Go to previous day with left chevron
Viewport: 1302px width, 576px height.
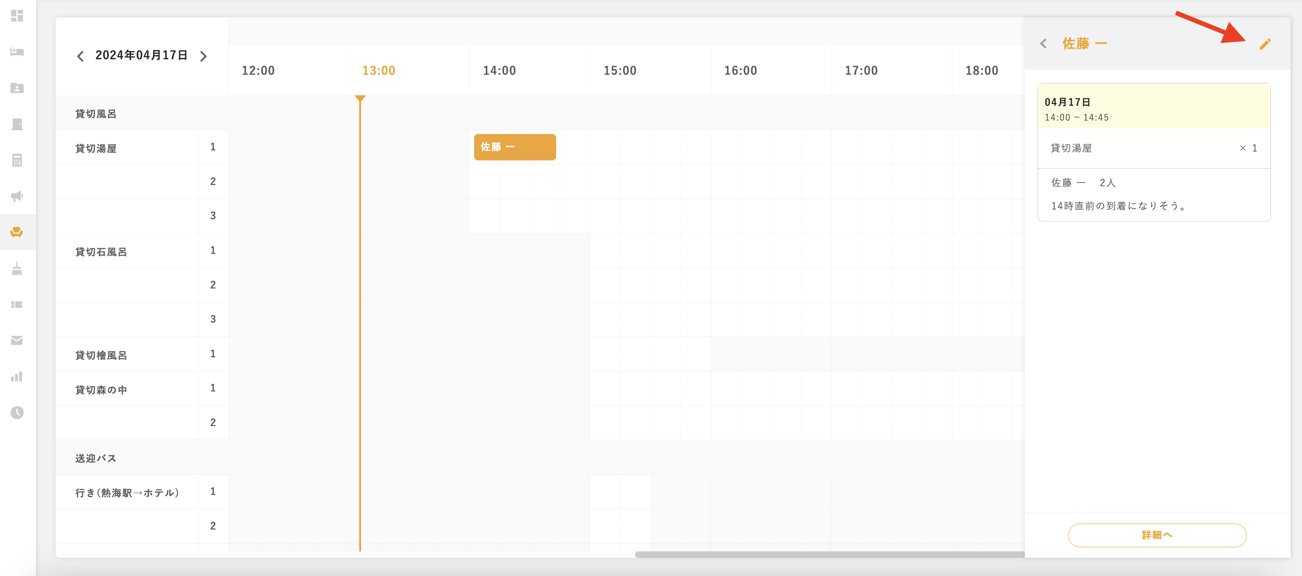point(80,56)
